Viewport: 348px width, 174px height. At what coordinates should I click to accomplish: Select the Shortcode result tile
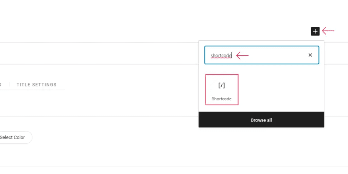(x=222, y=90)
